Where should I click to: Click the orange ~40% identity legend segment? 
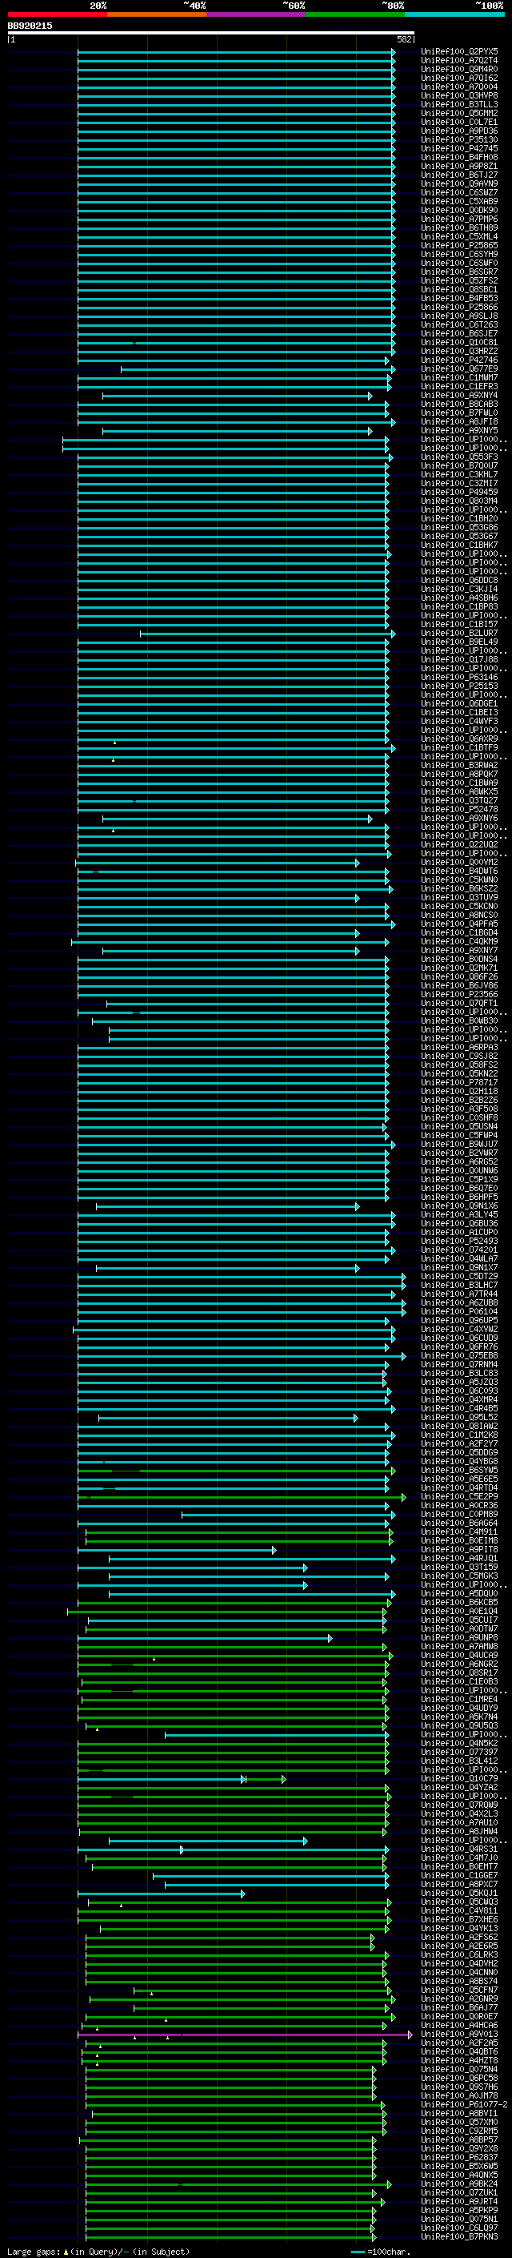(x=157, y=14)
